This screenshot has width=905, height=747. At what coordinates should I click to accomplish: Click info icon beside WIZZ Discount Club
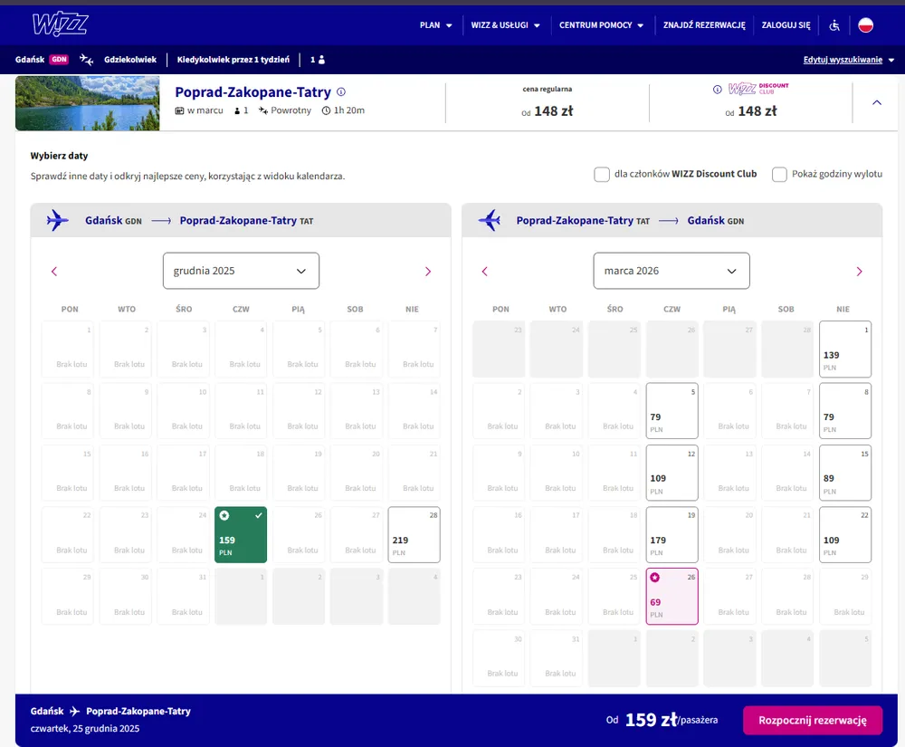coord(717,89)
